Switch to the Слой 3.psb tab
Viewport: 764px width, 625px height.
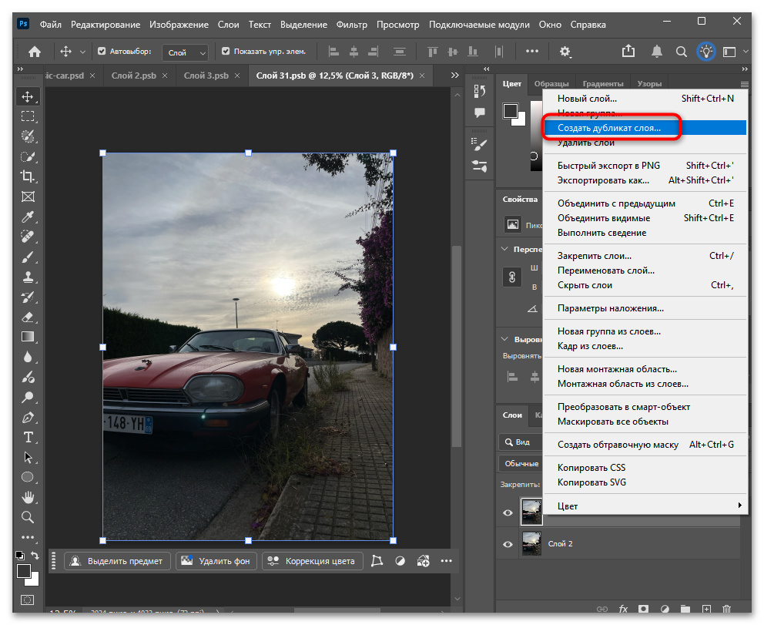[x=206, y=76]
